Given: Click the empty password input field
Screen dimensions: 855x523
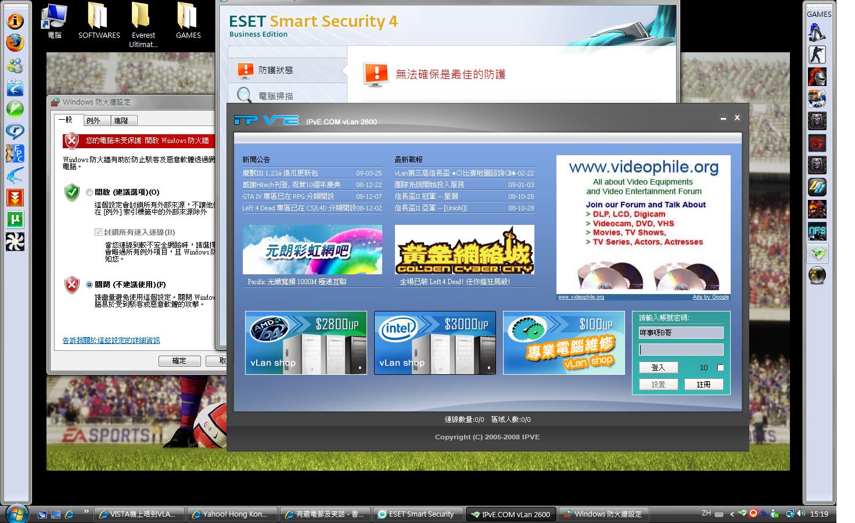Looking at the screenshot, I should (681, 349).
